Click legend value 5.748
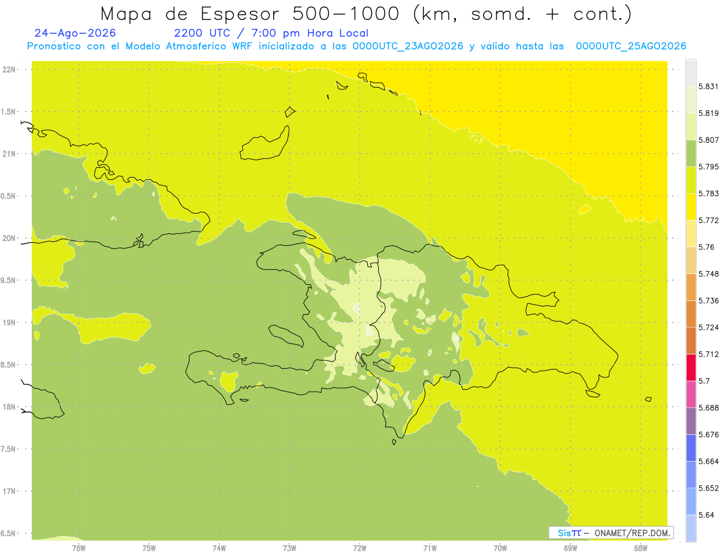 click(x=709, y=274)
